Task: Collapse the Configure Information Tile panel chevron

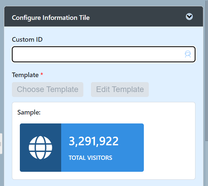Action: click(x=189, y=17)
